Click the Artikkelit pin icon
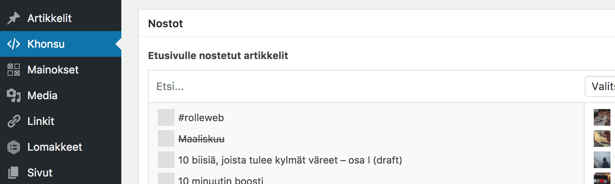The width and height of the screenshot is (615, 184). pyautogui.click(x=14, y=18)
